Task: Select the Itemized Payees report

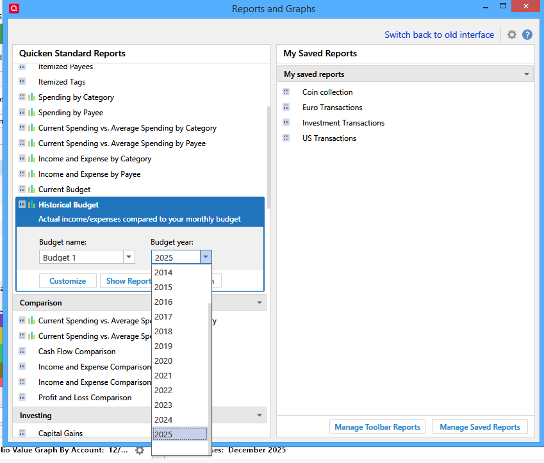Action: 65,67
